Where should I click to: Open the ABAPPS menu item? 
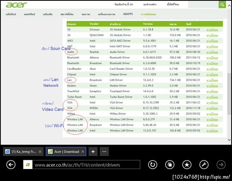tap(128, 14)
